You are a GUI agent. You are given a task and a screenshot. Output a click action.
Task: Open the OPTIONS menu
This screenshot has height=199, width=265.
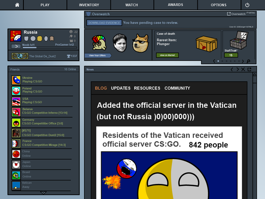point(219,5)
